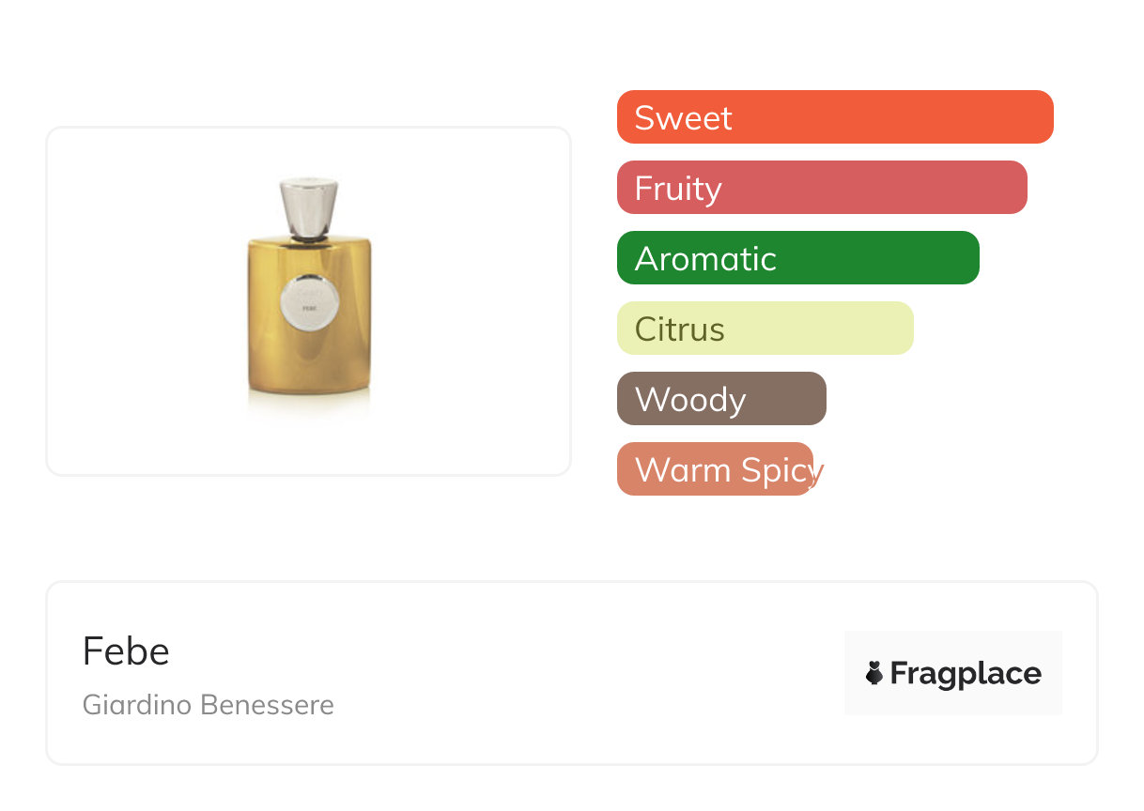Click the Fragplace wordmark text
The height and width of the screenshot is (811, 1144).
(x=966, y=673)
